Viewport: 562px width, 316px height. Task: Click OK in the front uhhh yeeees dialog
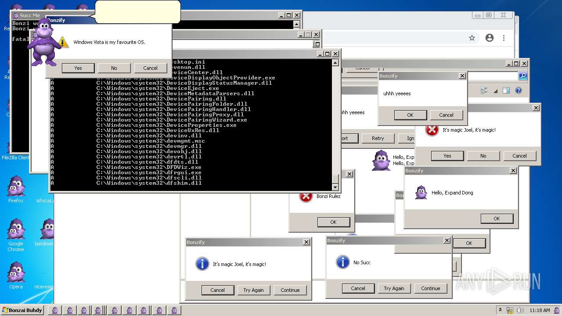click(x=410, y=115)
